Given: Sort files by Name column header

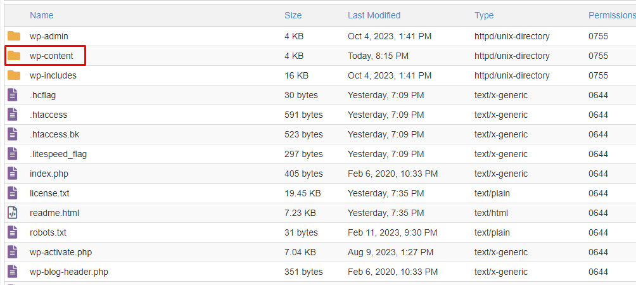Looking at the screenshot, I should tap(41, 15).
